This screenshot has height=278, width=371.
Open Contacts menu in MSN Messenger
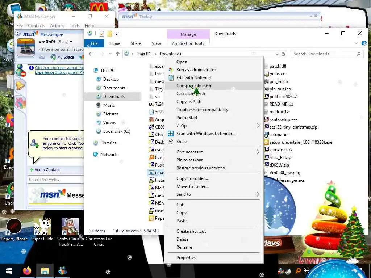point(36,26)
